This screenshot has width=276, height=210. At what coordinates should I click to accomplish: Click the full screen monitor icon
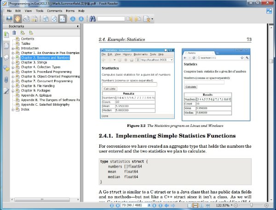pos(9,19)
